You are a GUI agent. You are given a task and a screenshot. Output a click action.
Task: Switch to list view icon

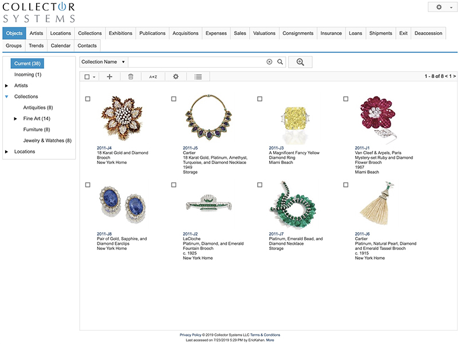198,77
